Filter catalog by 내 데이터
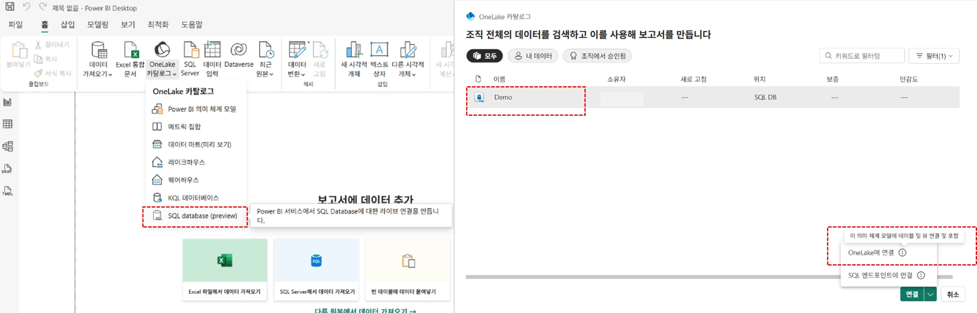 [x=533, y=56]
